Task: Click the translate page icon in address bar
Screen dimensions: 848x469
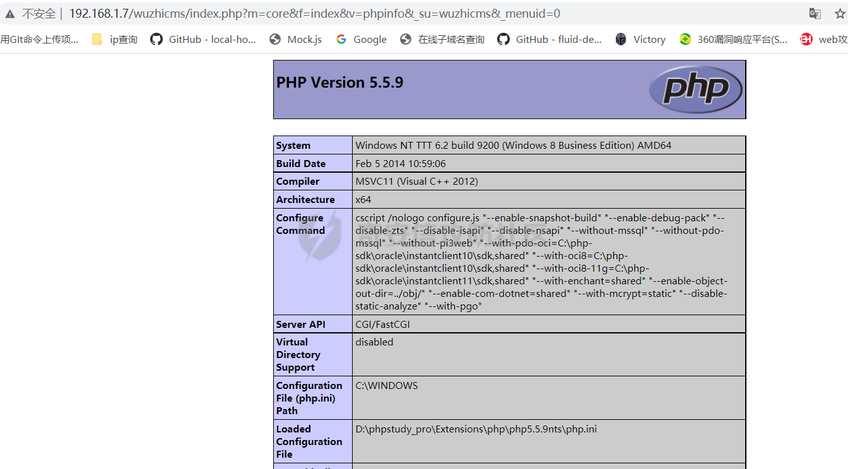Action: tap(815, 13)
